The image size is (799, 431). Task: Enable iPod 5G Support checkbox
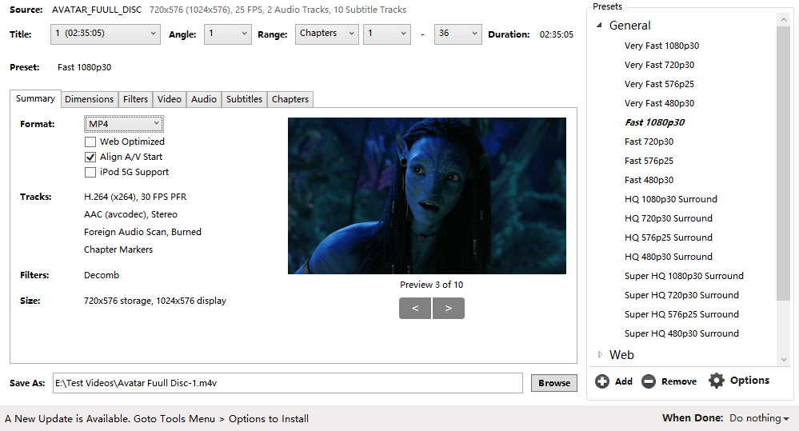coord(90,172)
